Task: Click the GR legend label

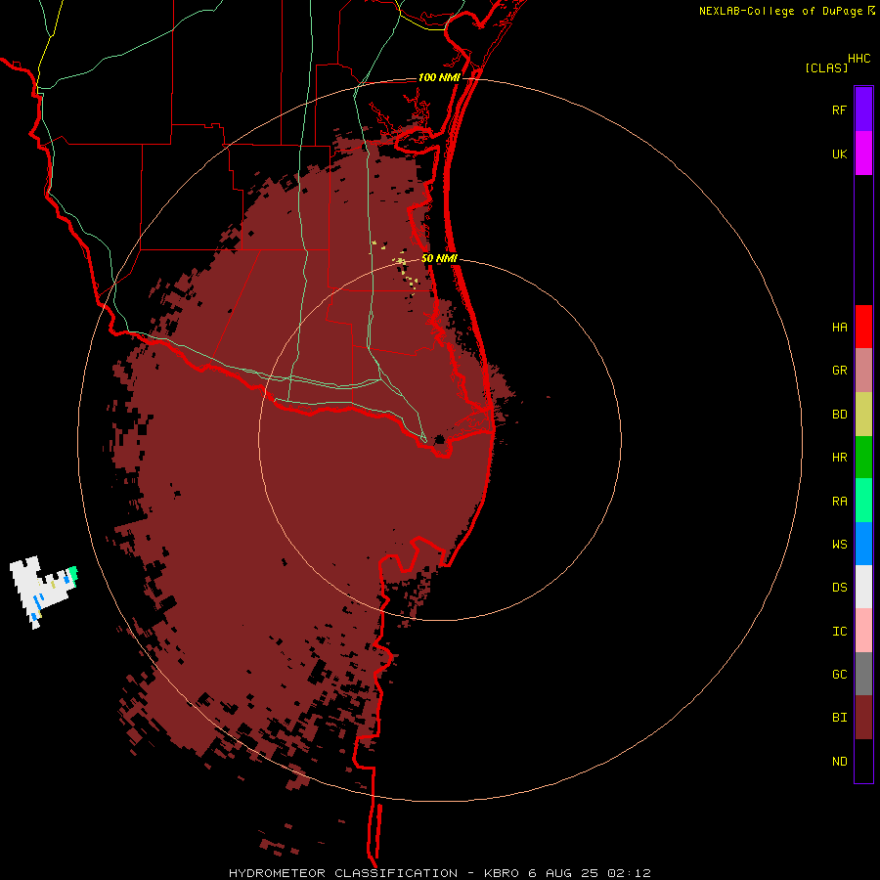Action: [x=839, y=371]
